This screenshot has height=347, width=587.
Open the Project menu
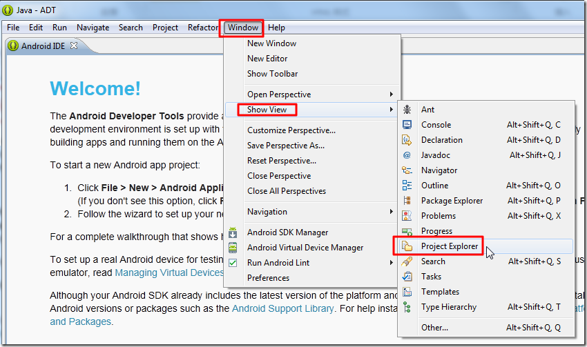click(165, 28)
